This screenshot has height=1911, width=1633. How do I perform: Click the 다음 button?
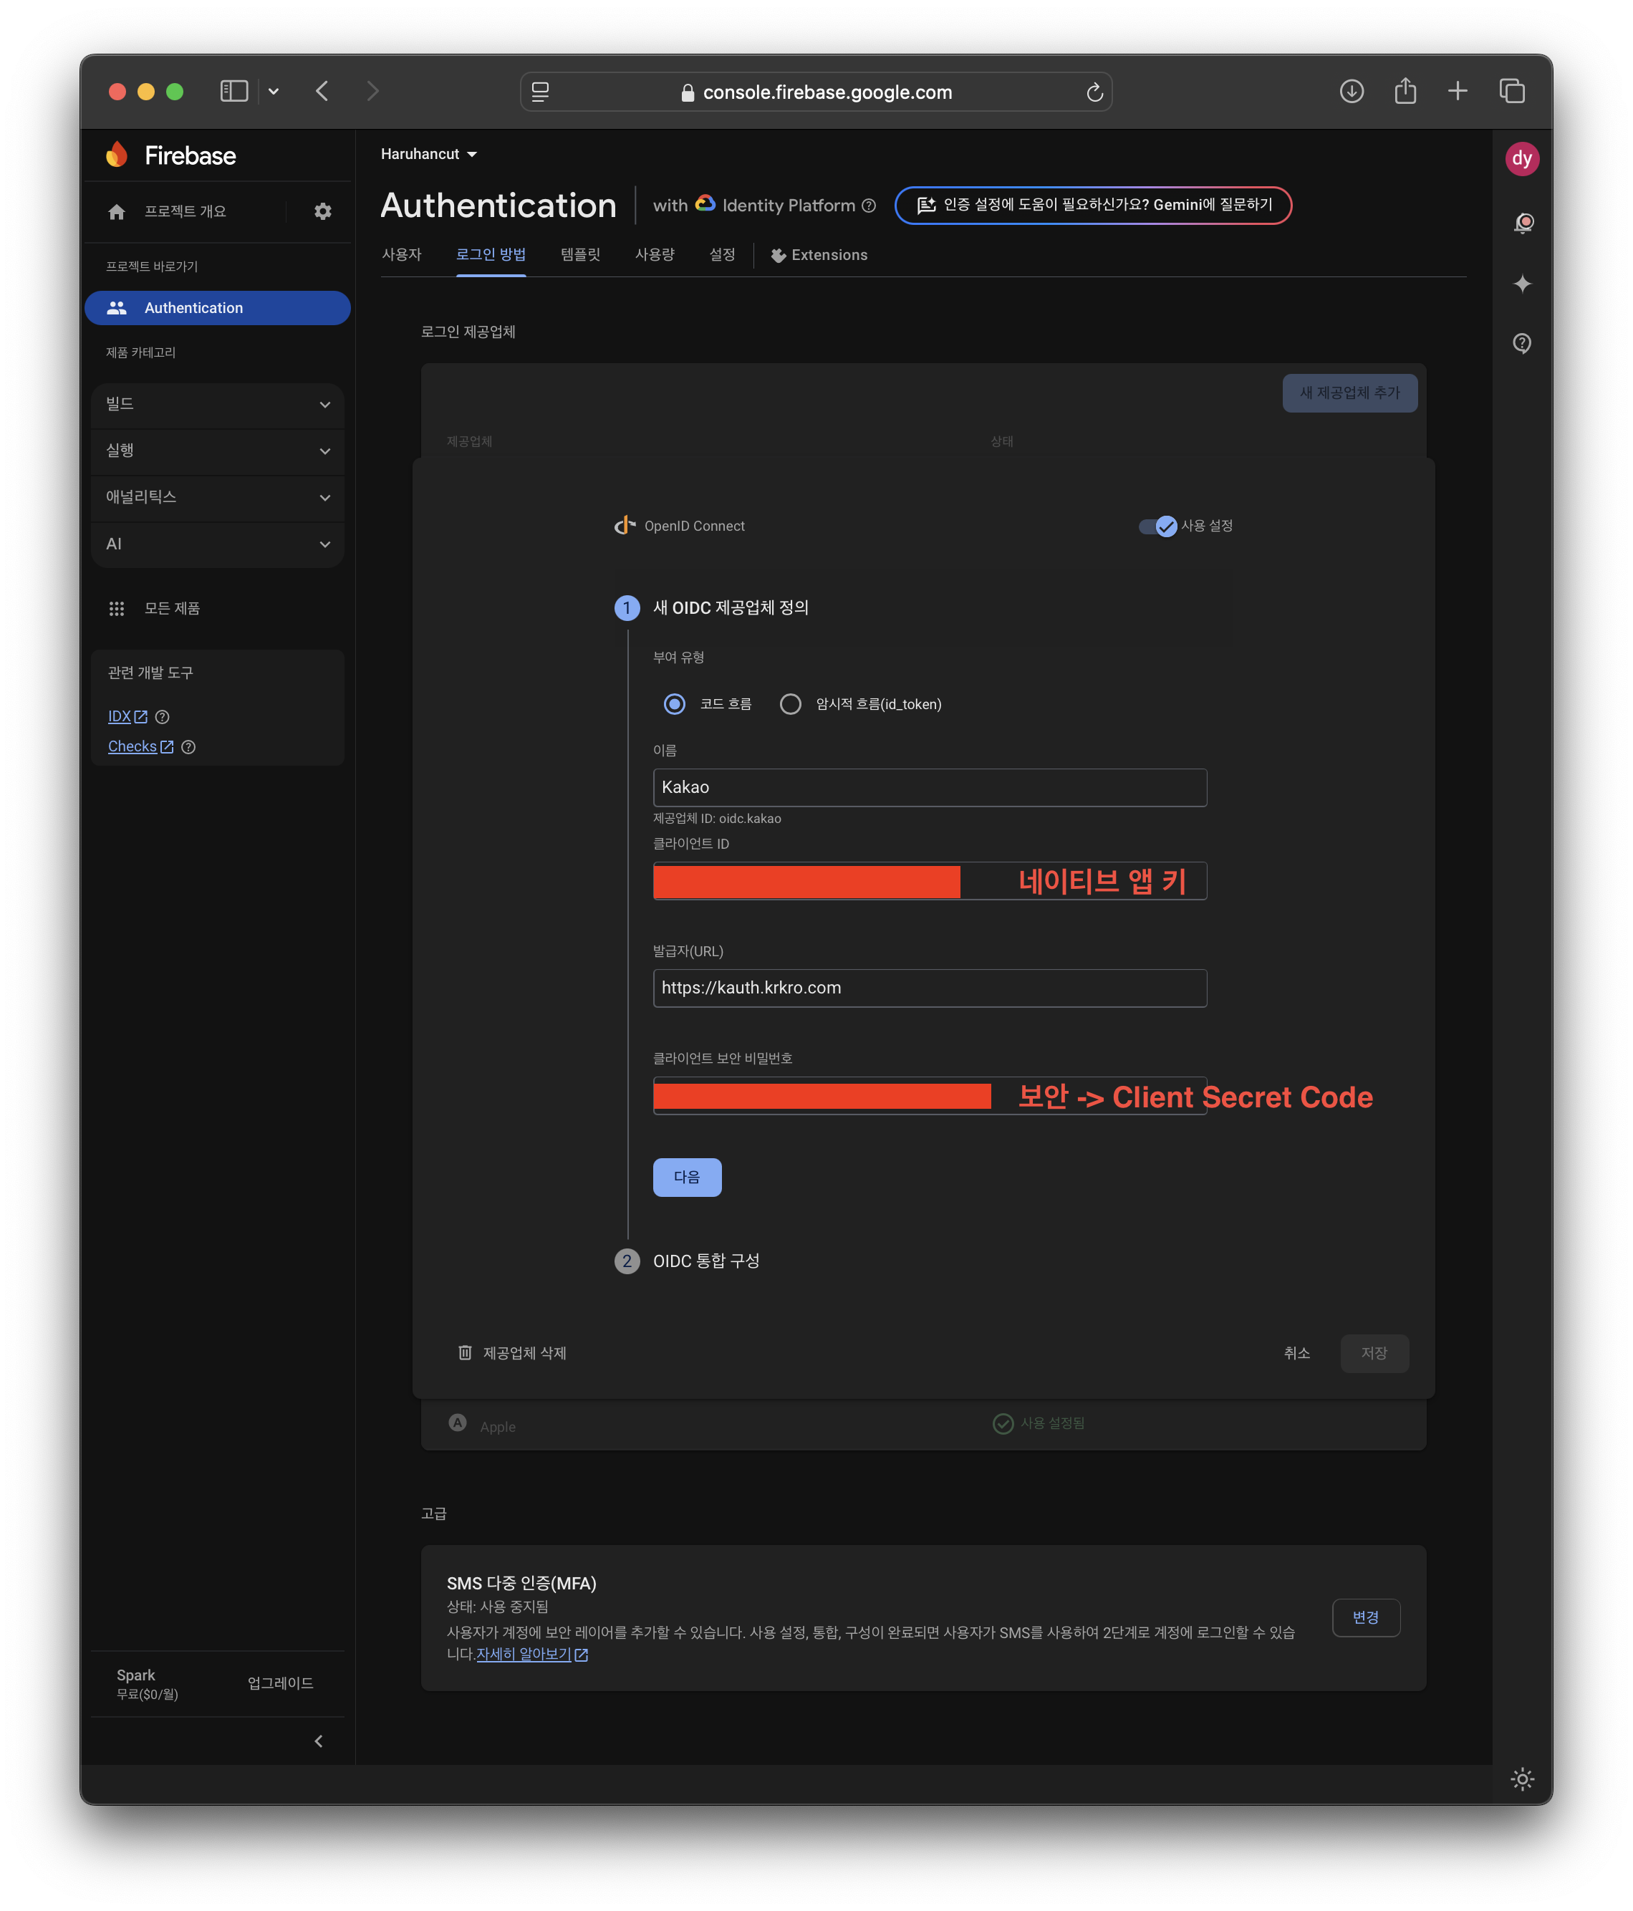pyautogui.click(x=687, y=1177)
